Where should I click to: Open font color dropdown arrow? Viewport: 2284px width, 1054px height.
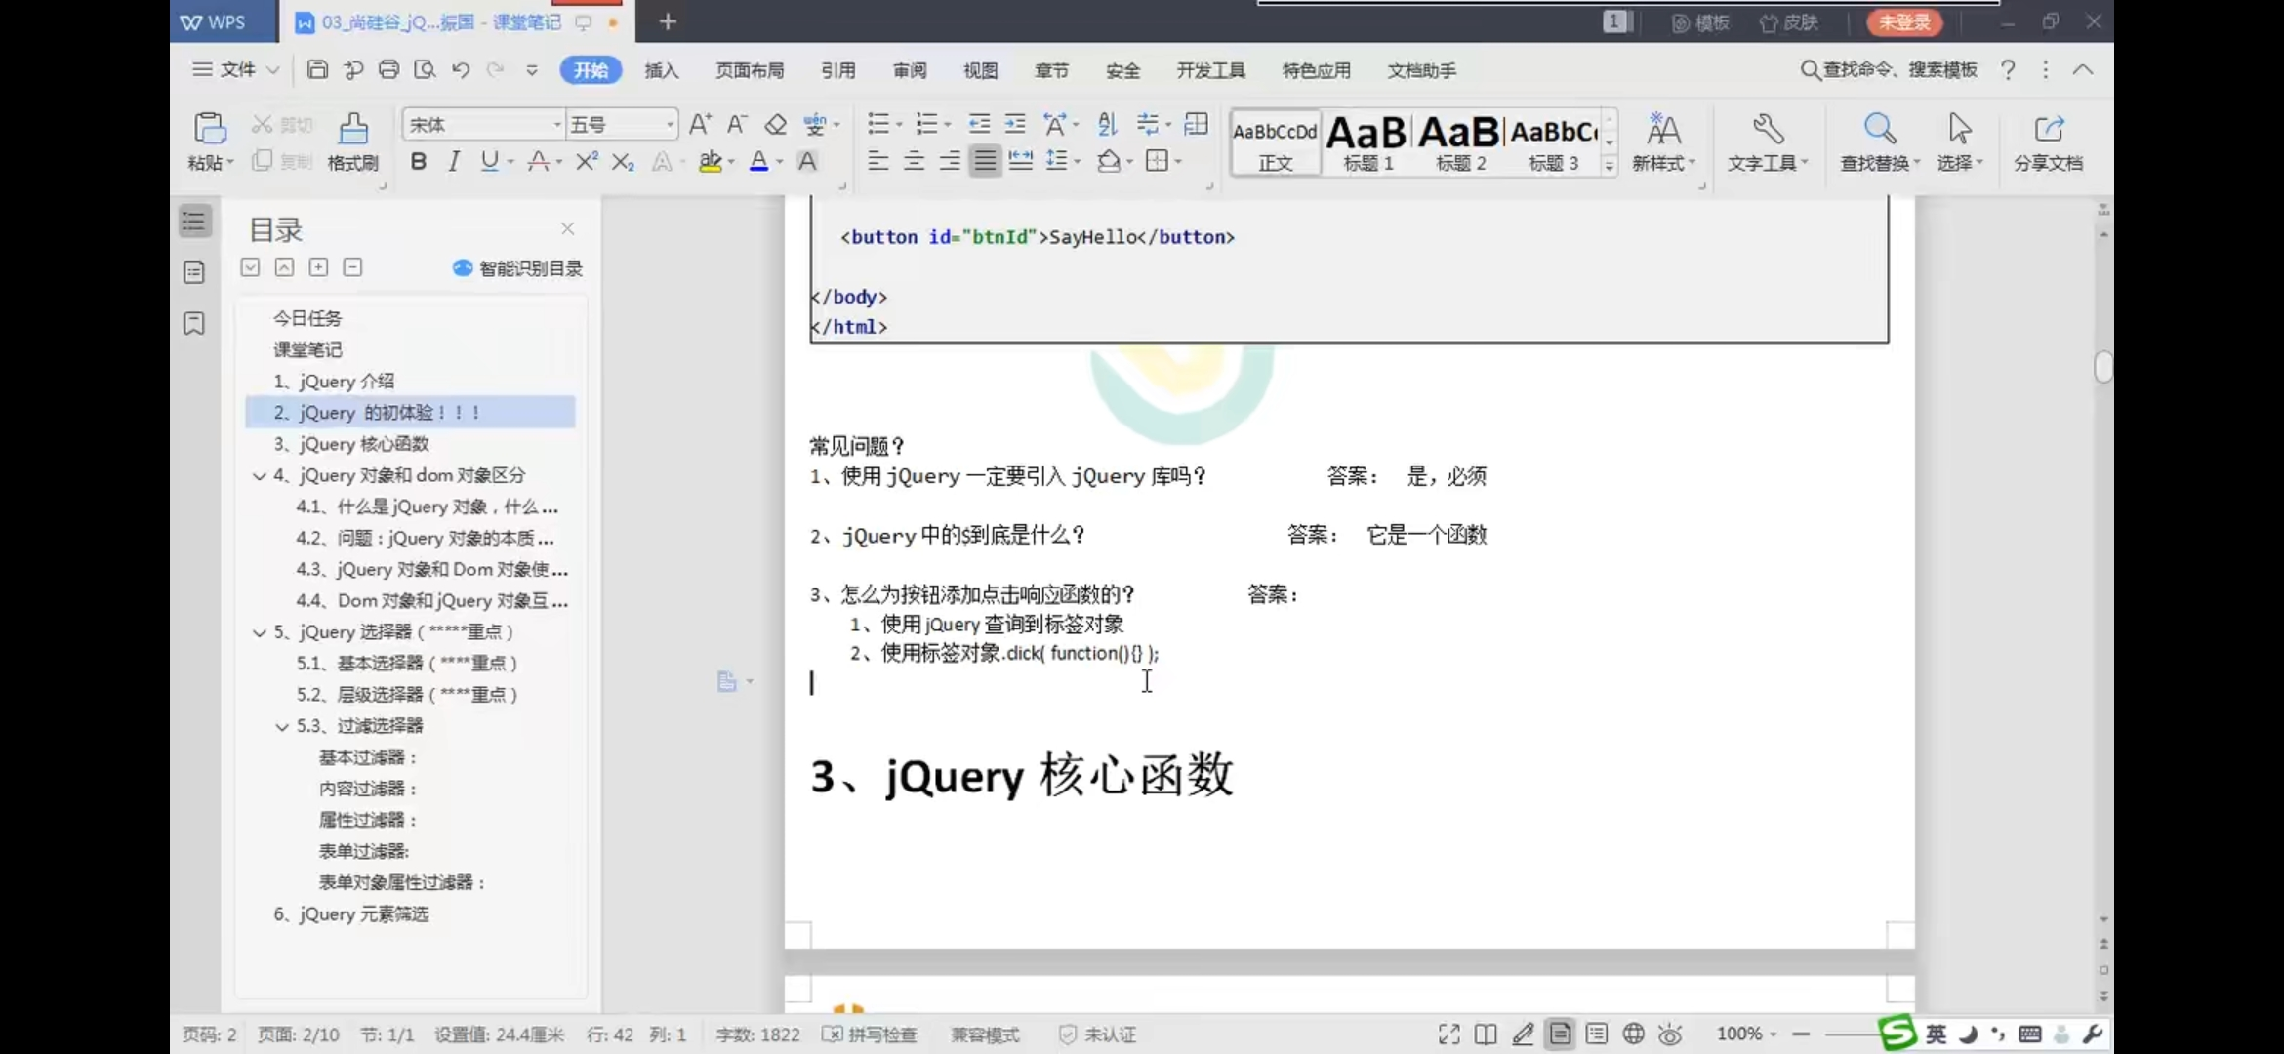pyautogui.click(x=779, y=163)
